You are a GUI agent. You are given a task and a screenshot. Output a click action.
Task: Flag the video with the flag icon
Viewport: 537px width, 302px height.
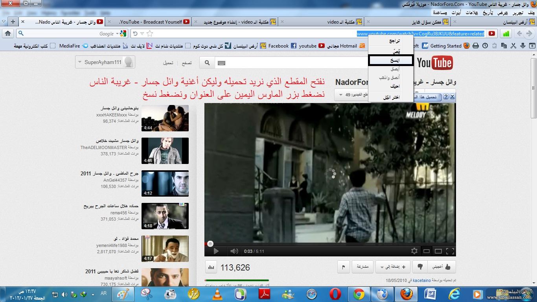(x=344, y=267)
